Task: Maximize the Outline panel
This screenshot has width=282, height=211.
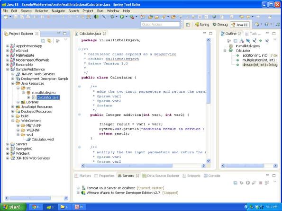Action: [x=274, y=34]
